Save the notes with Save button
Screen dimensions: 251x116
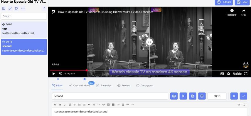[x=242, y=2]
